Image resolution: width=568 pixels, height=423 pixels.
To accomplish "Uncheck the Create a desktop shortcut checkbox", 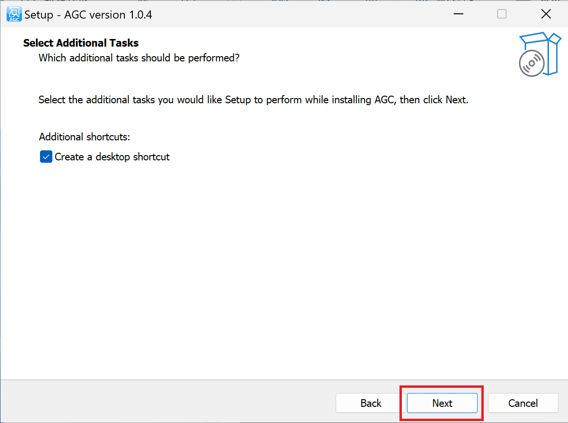I will [x=46, y=157].
